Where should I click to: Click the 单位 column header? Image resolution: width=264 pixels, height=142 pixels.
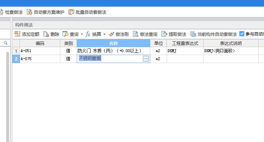click(x=158, y=43)
